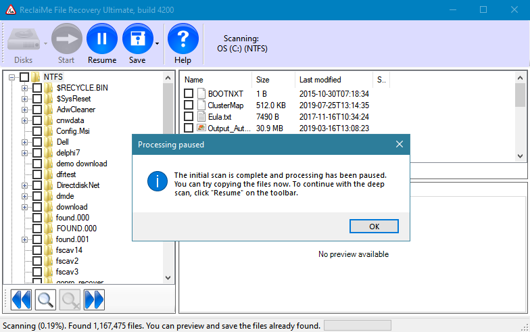Sort file list by Size column
Screen dimensions: 530x332
(262, 80)
